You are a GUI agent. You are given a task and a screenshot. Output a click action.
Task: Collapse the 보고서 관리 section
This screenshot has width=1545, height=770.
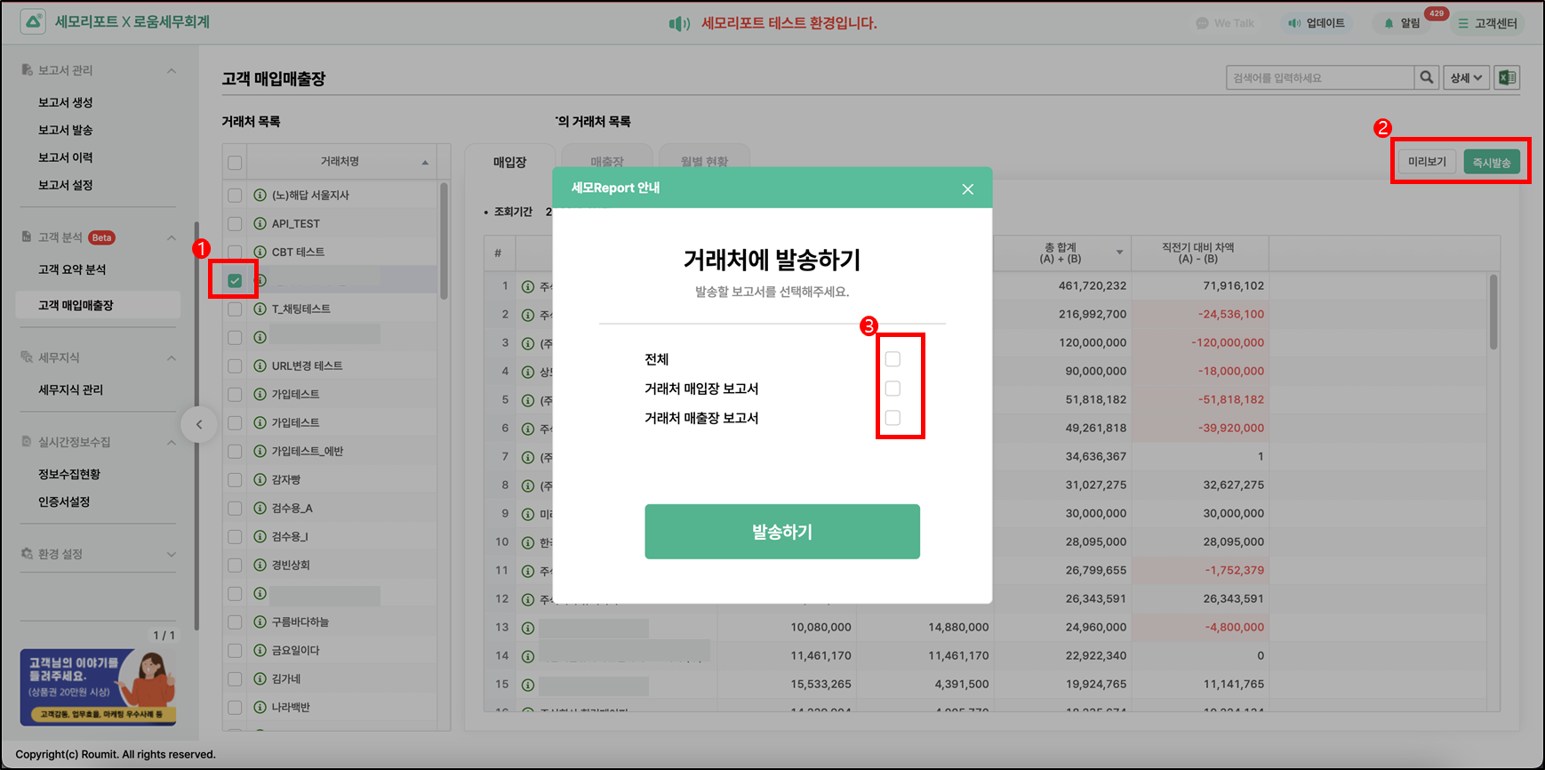(172, 70)
